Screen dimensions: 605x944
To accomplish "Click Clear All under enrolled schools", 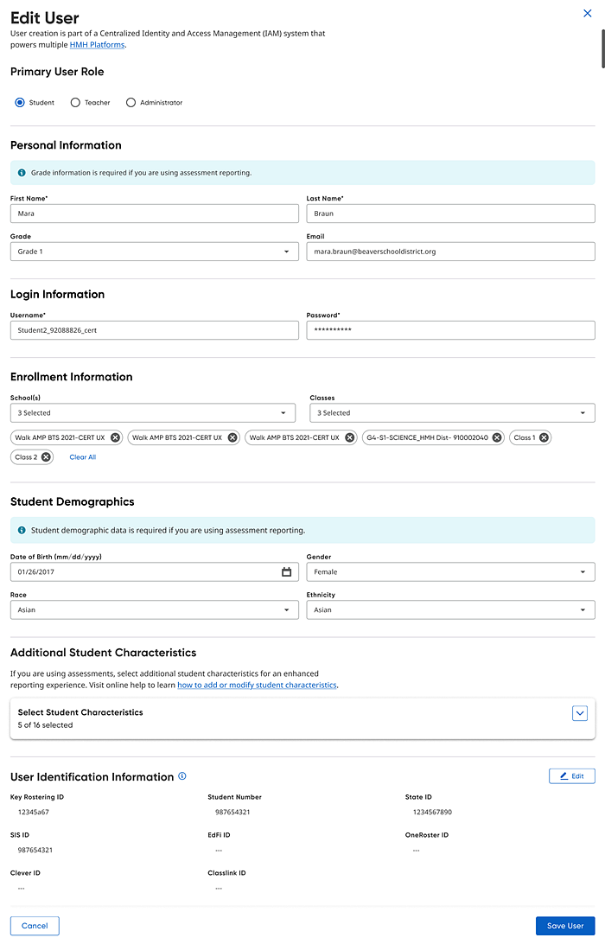I will (x=82, y=456).
